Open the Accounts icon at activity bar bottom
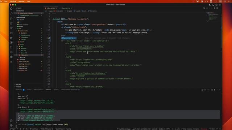 (x=11, y=121)
